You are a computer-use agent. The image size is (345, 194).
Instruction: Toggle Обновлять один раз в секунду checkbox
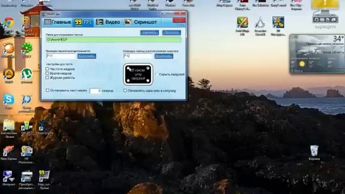pos(125,91)
